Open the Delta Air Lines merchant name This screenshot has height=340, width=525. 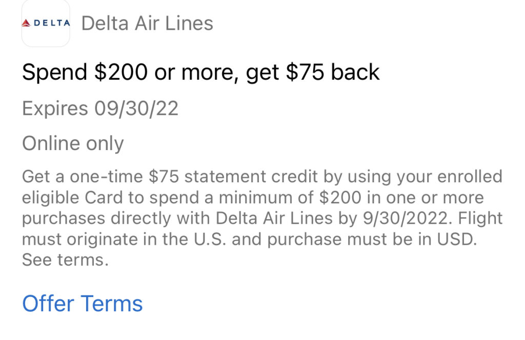point(147,24)
